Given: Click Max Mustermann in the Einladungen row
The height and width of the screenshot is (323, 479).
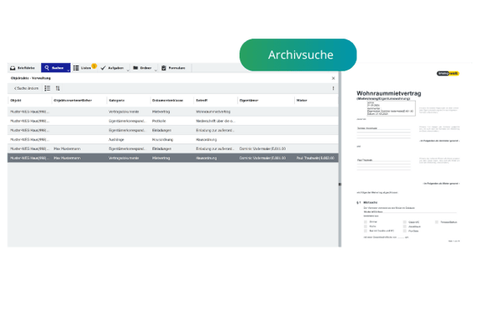Looking at the screenshot, I should coord(67,148).
